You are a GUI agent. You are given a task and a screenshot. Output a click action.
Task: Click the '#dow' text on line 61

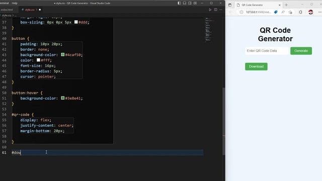coord(16,152)
